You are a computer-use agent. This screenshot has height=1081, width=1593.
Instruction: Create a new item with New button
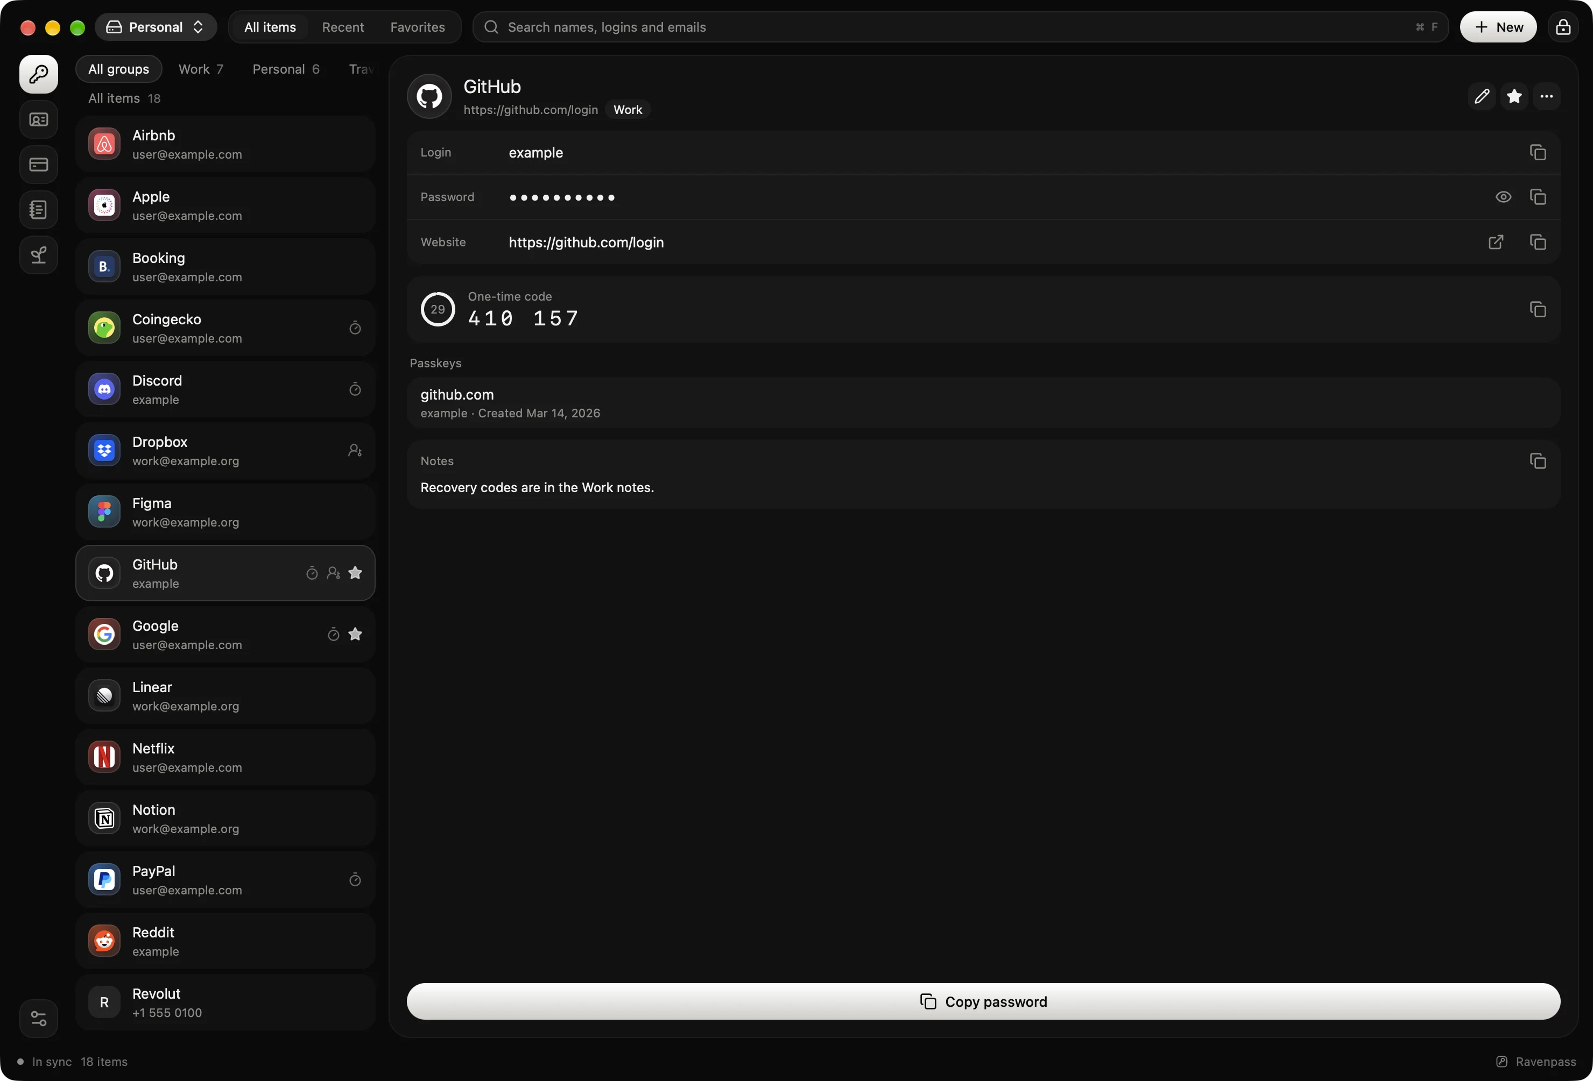point(1498,27)
